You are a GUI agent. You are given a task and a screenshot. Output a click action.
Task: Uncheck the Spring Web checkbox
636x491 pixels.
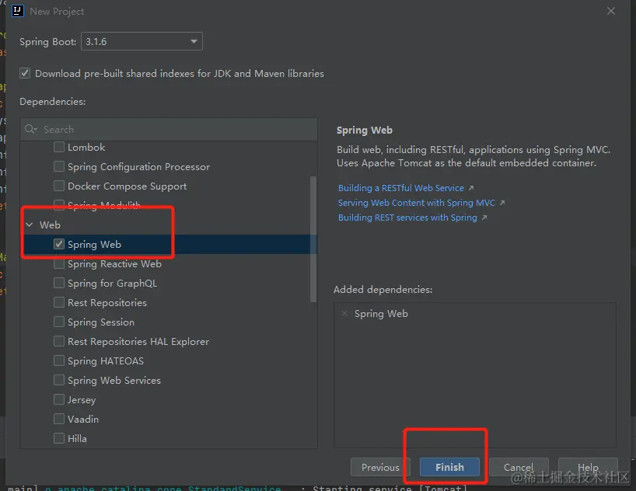(59, 244)
